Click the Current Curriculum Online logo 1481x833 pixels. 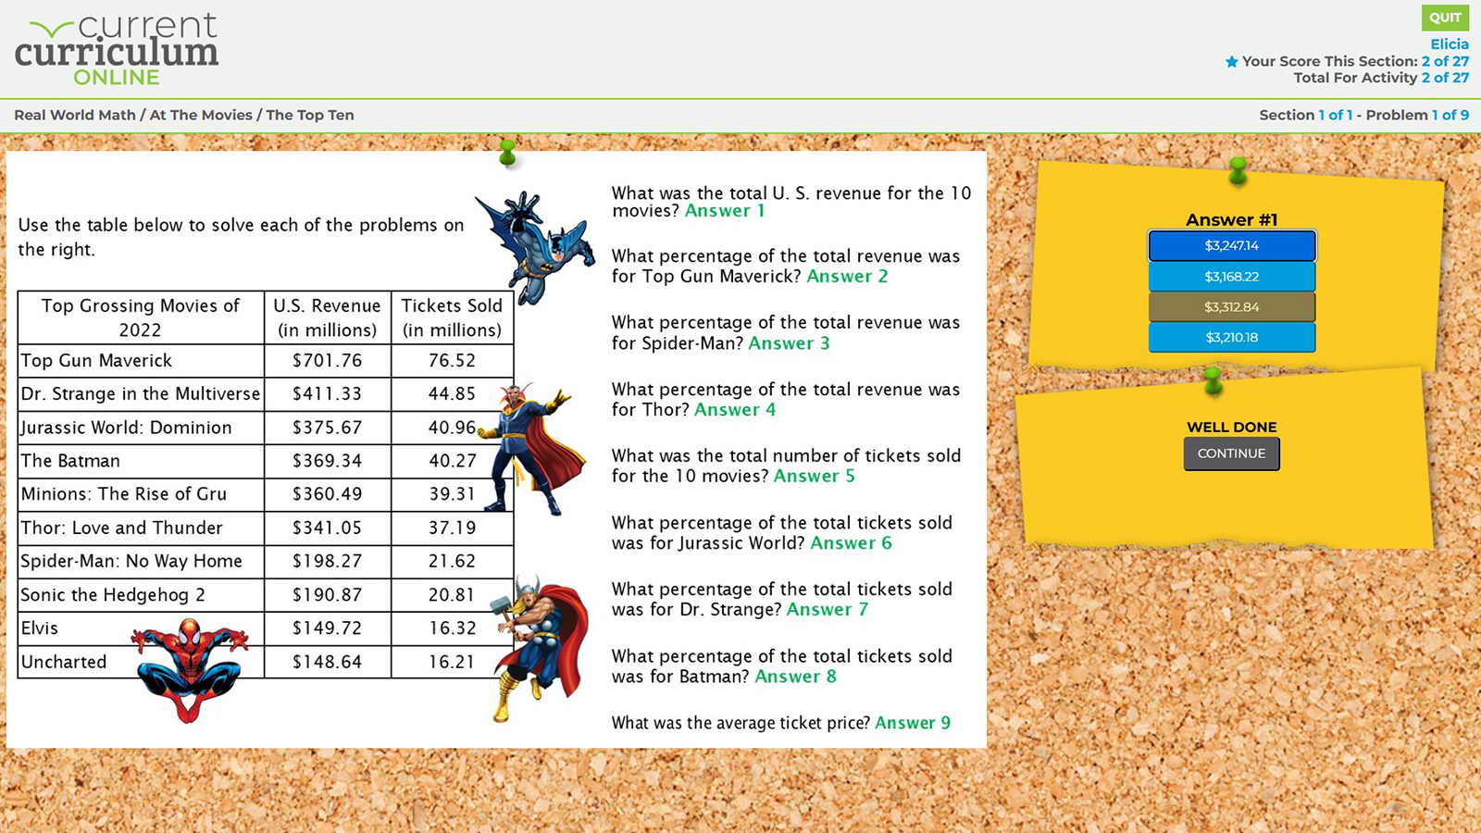[x=117, y=50]
